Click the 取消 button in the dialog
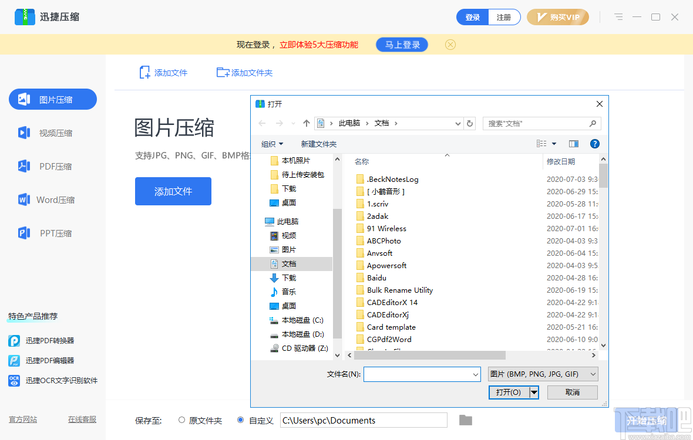Screen dimensions: 693x440 (x=572, y=392)
